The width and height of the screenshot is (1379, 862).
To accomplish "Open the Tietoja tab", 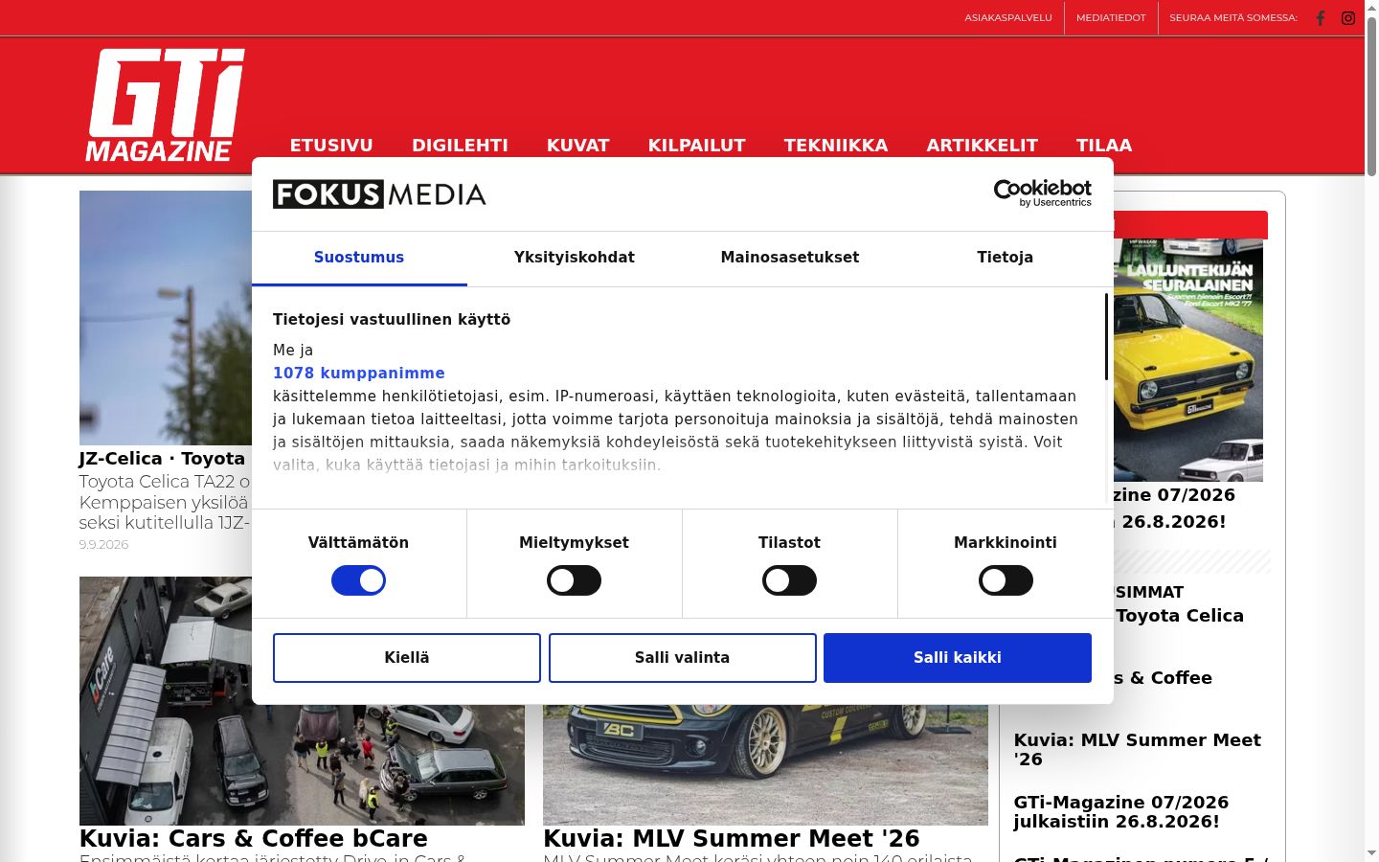I will [x=1006, y=258].
